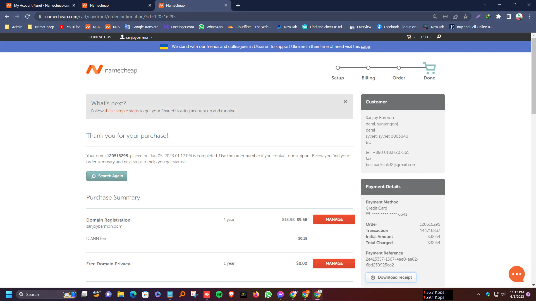Open Firefox from taskbar
The height and width of the screenshot is (301, 536).
[256, 294]
